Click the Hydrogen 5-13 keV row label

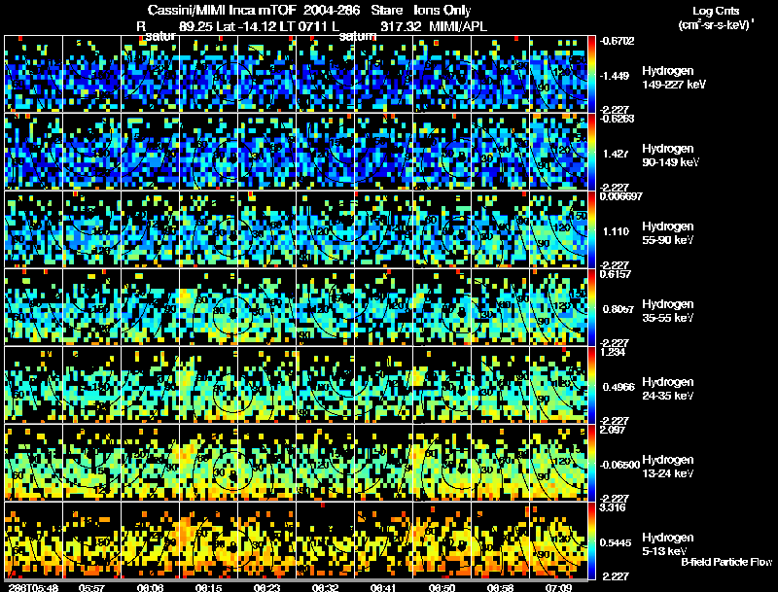tap(668, 544)
